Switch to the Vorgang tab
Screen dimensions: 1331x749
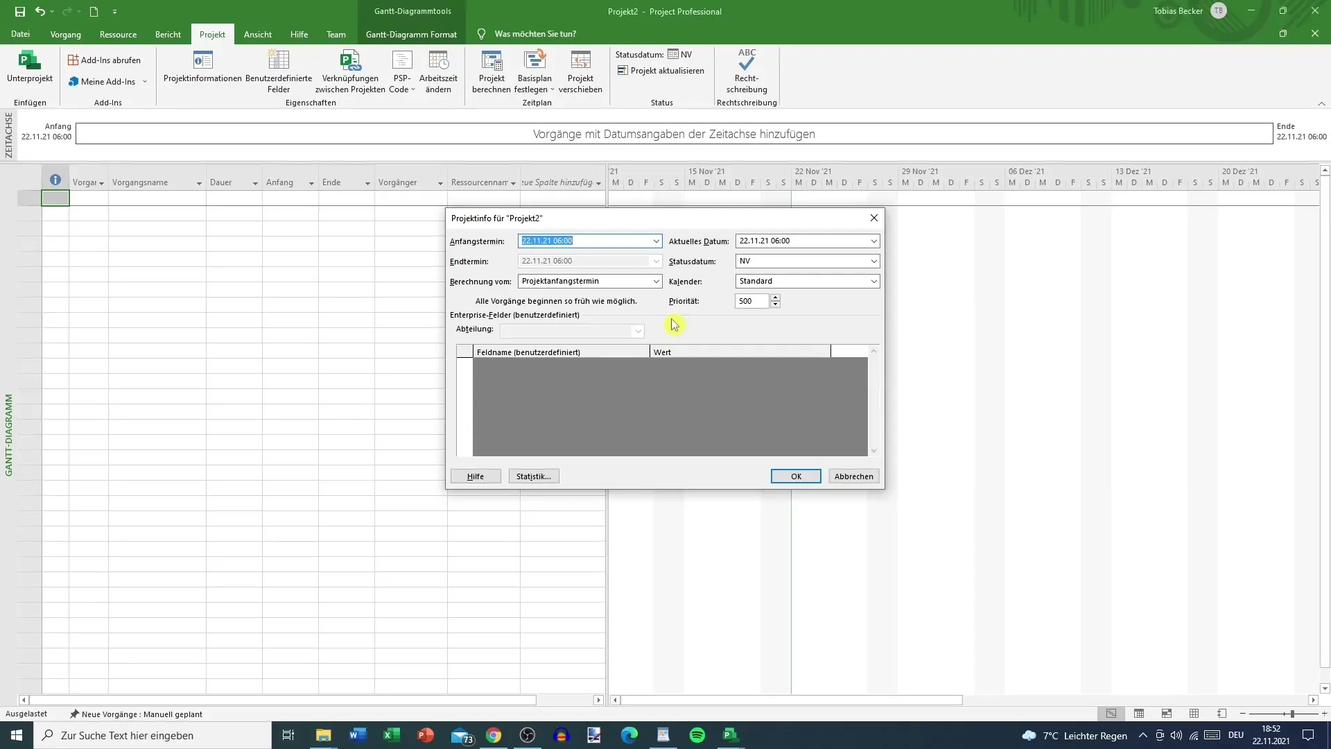pyautogui.click(x=65, y=34)
